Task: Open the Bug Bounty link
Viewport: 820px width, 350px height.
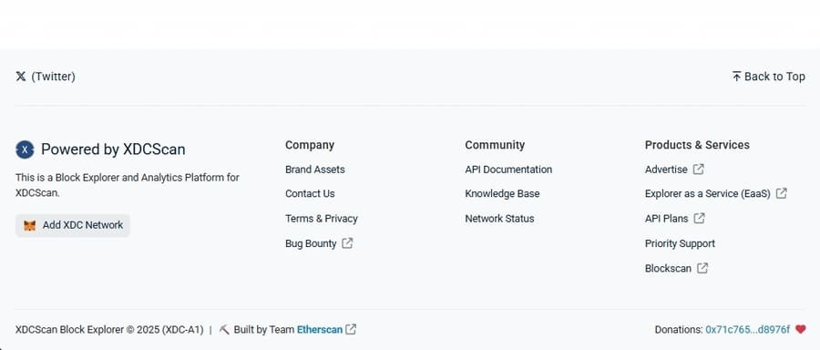Action: click(x=311, y=243)
